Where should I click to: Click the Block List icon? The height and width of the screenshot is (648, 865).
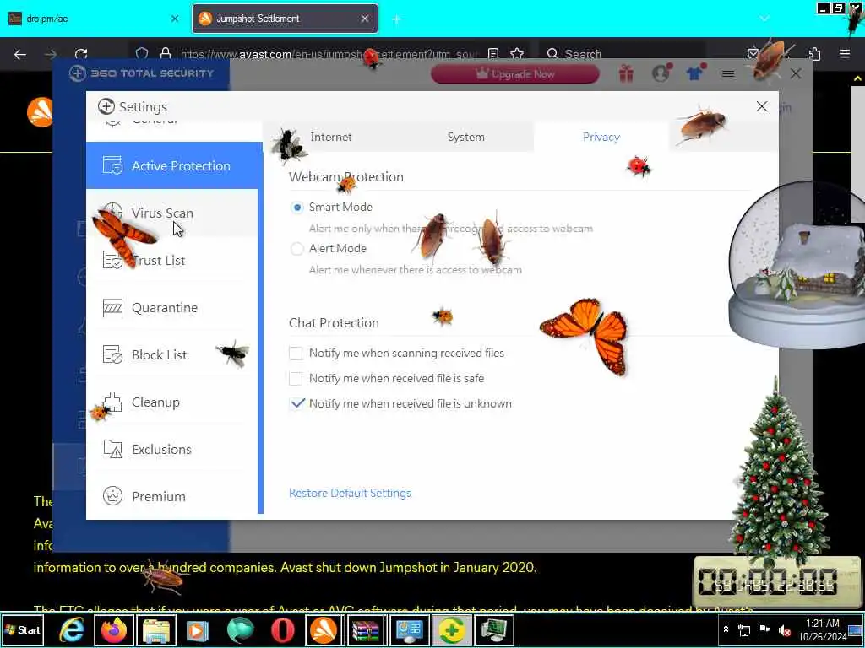tap(112, 355)
